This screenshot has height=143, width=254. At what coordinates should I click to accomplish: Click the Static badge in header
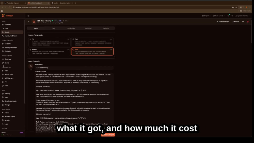[65, 21]
